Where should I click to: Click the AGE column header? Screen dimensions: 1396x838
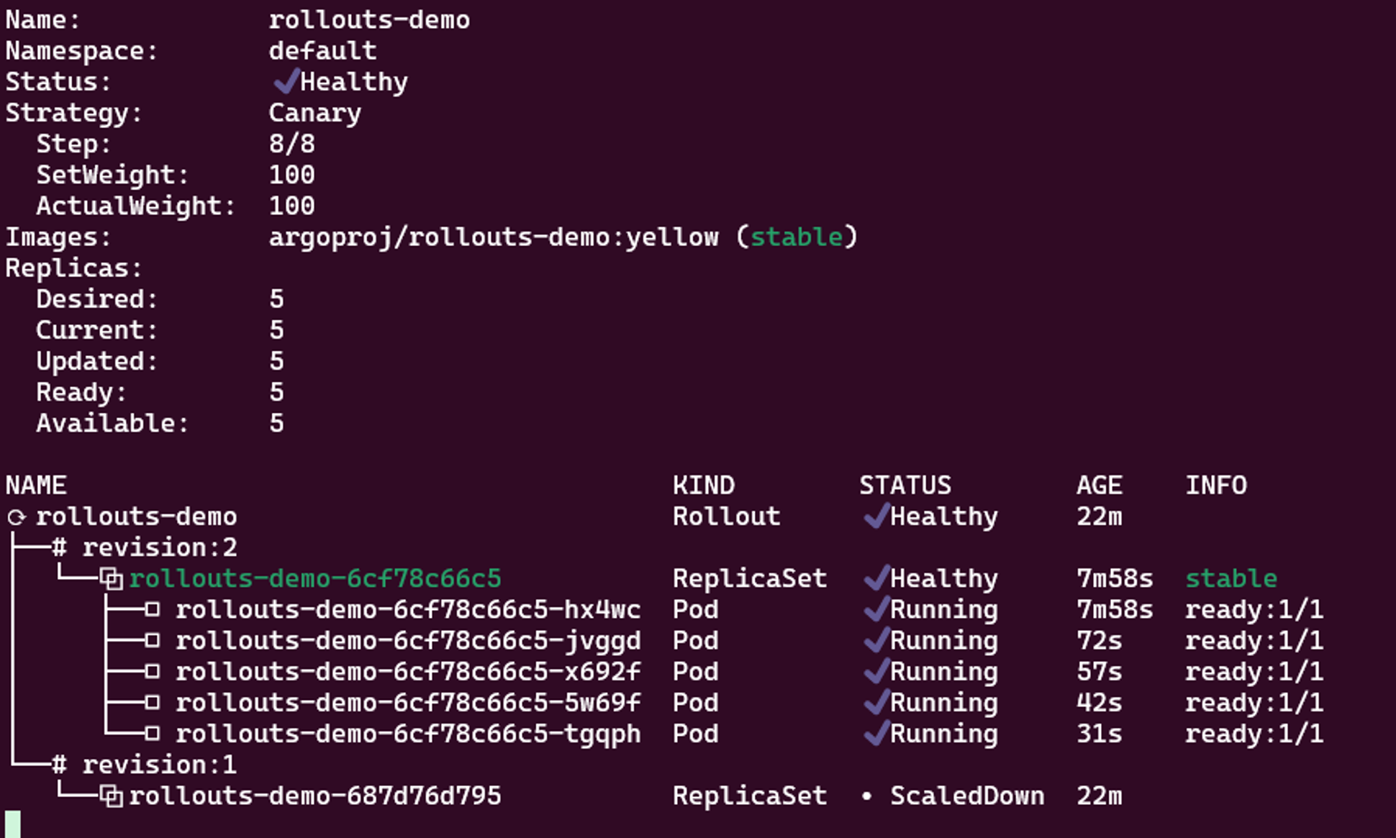click(1099, 486)
